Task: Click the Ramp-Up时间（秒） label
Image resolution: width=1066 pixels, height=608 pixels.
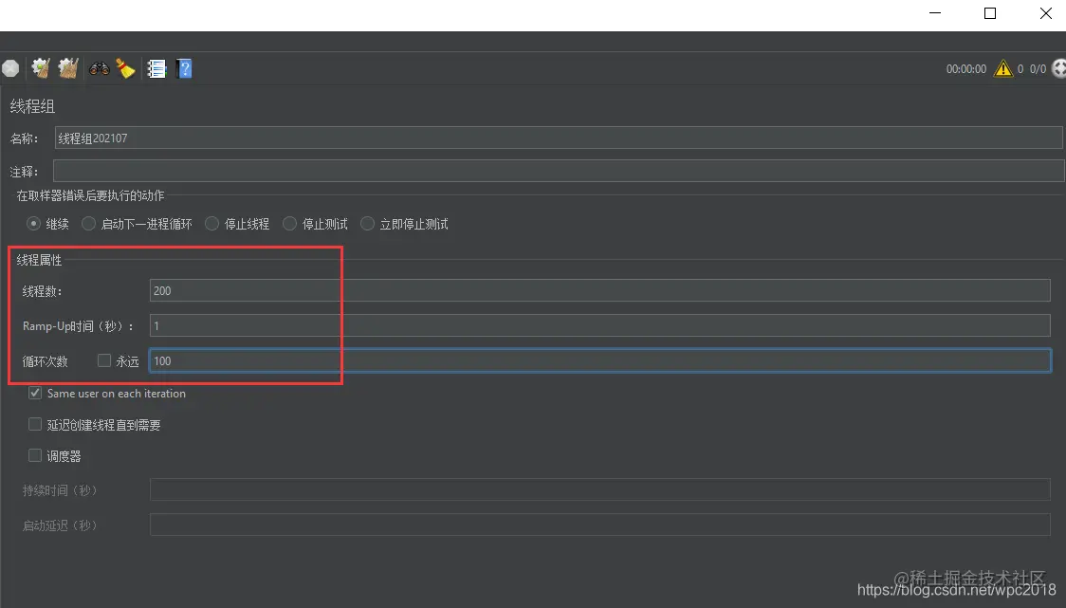Action: [78, 326]
